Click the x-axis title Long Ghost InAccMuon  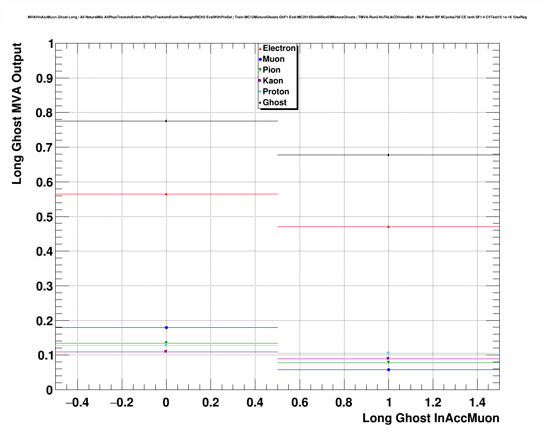click(x=431, y=418)
